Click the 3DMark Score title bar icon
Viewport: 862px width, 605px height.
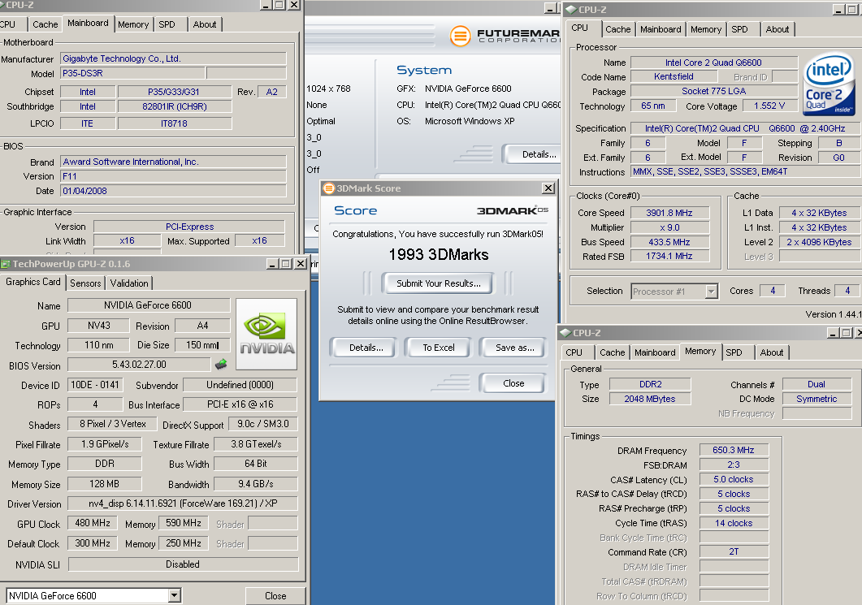(329, 188)
